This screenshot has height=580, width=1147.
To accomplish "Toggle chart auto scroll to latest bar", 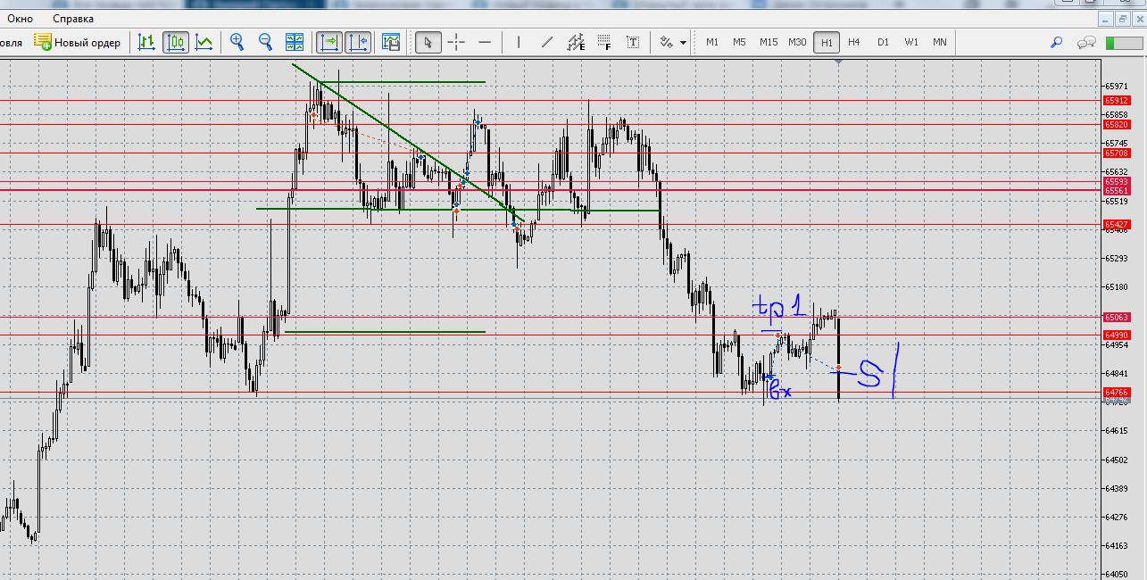I will tap(328, 42).
